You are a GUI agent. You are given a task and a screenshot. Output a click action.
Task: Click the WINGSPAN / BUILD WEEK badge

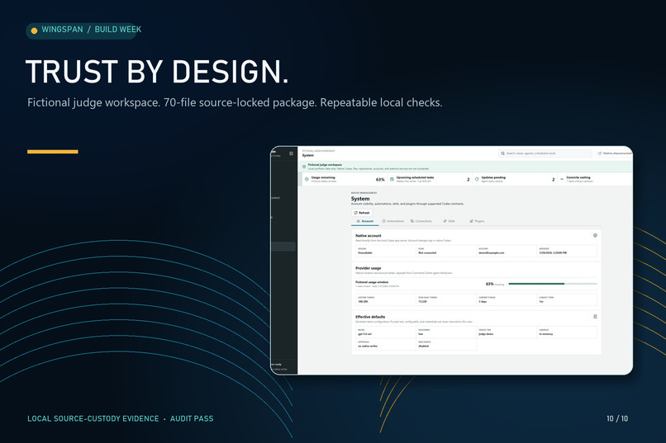point(83,30)
